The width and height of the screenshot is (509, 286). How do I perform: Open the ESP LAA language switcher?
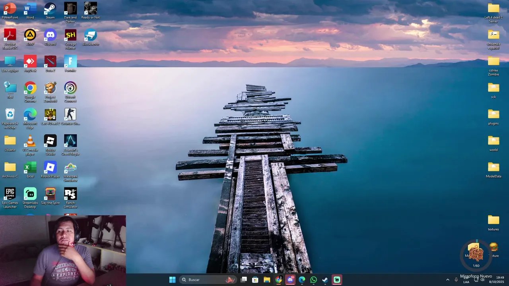pos(466,280)
